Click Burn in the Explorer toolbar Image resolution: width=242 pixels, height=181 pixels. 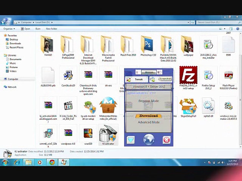point(38,29)
